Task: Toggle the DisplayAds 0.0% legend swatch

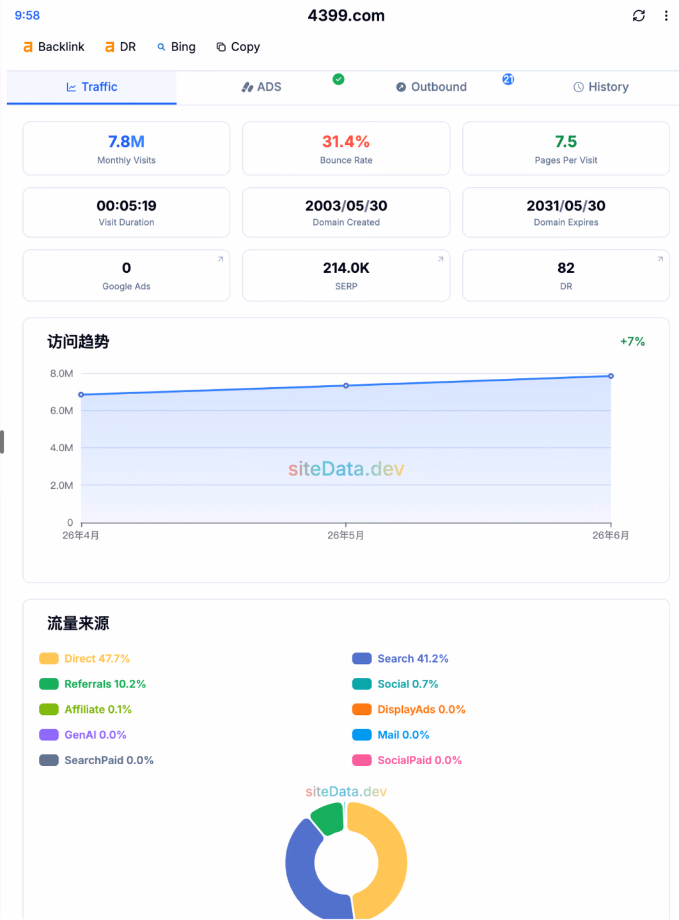Action: (x=362, y=710)
